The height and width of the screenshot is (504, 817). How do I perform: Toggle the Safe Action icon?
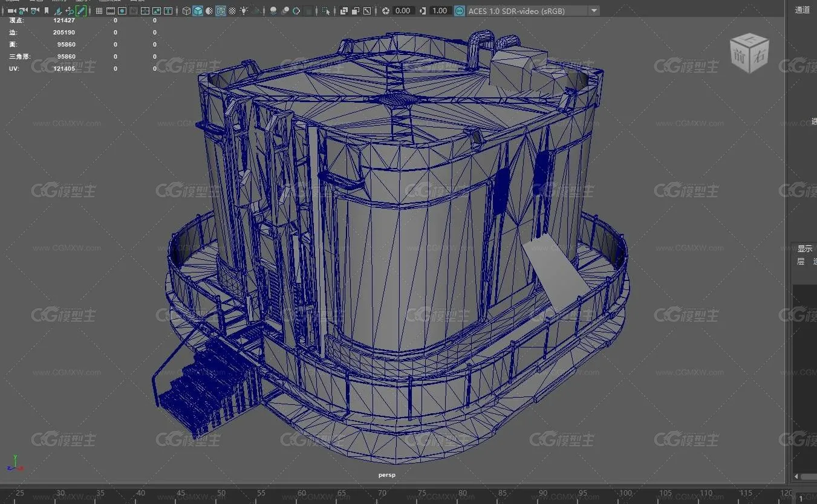tap(156, 11)
